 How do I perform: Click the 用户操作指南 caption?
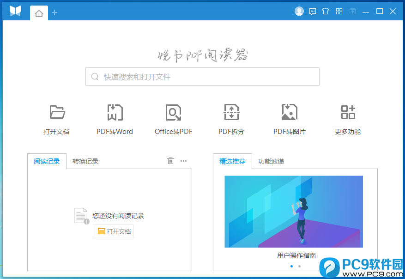(296, 255)
